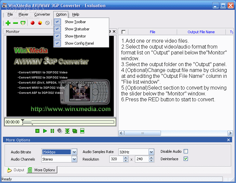Open the Audio Bitrate dropdown
The width and height of the screenshot is (236, 183).
tap(74, 152)
